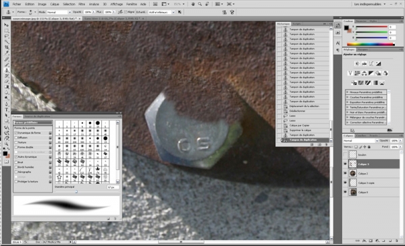The width and height of the screenshot is (405, 246).
Task: Hide the Calque 2 layer
Action: [346, 173]
